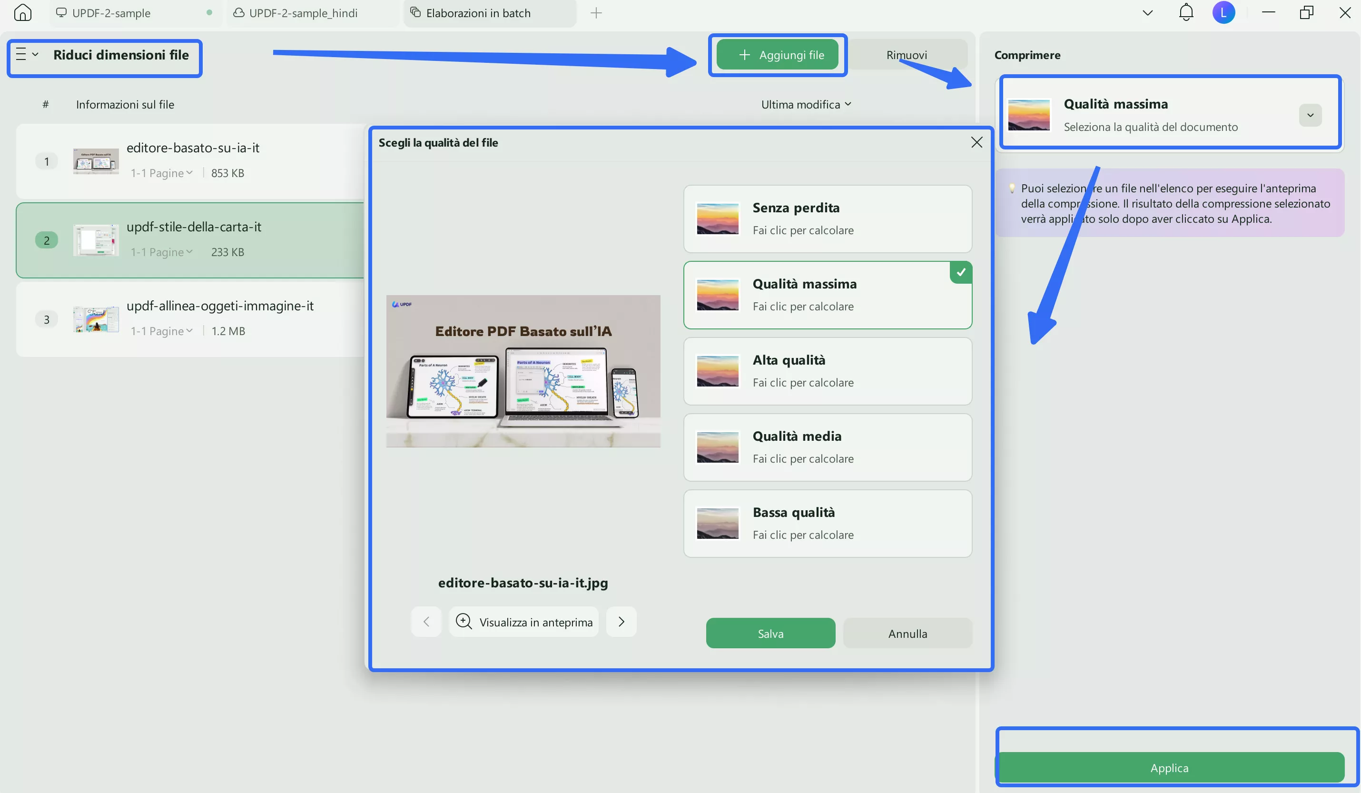1361x793 pixels.
Task: Switch to the UPDF-2-sample tab
Action: 111,13
